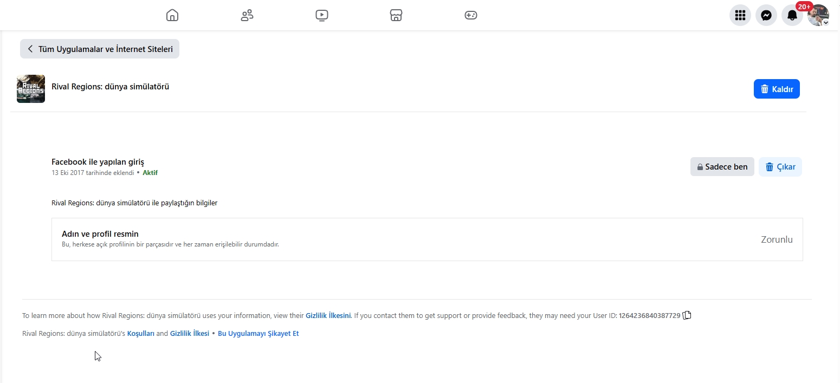Open the Messenger icon

tap(766, 15)
